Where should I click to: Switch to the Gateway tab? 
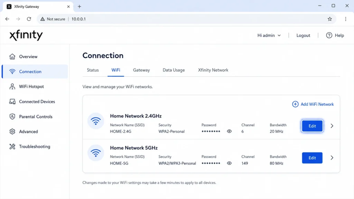(141, 70)
